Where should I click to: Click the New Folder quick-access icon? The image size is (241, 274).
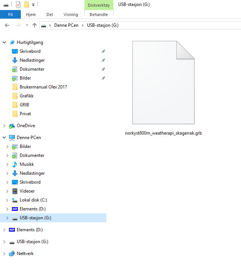click(26, 4)
